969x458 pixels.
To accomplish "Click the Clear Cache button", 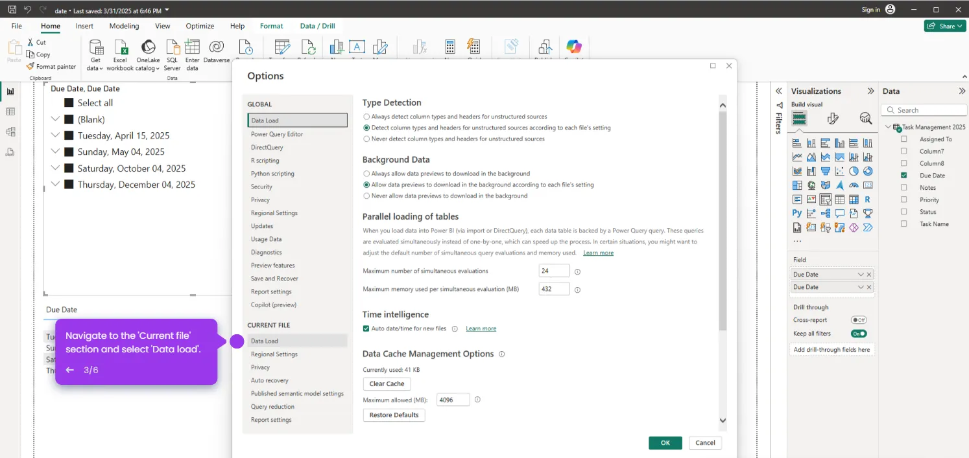I will click(387, 384).
